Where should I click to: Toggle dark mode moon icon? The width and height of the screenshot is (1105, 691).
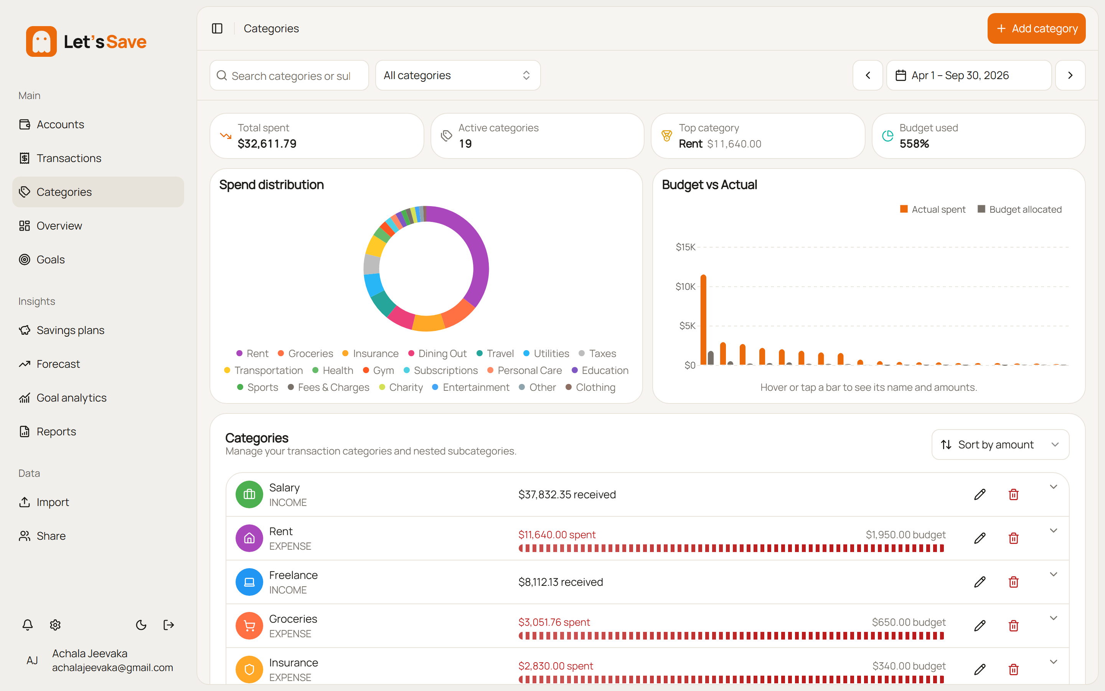(x=141, y=625)
